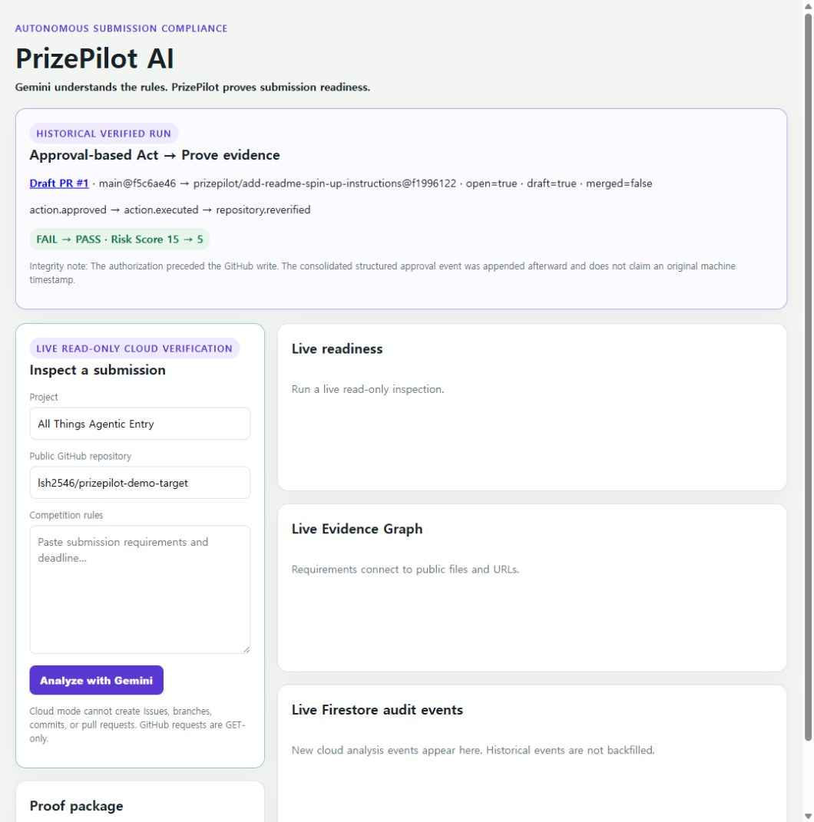Click the Analyze with Gemini button
Viewport: 814px width, 822px height.
[x=97, y=680]
